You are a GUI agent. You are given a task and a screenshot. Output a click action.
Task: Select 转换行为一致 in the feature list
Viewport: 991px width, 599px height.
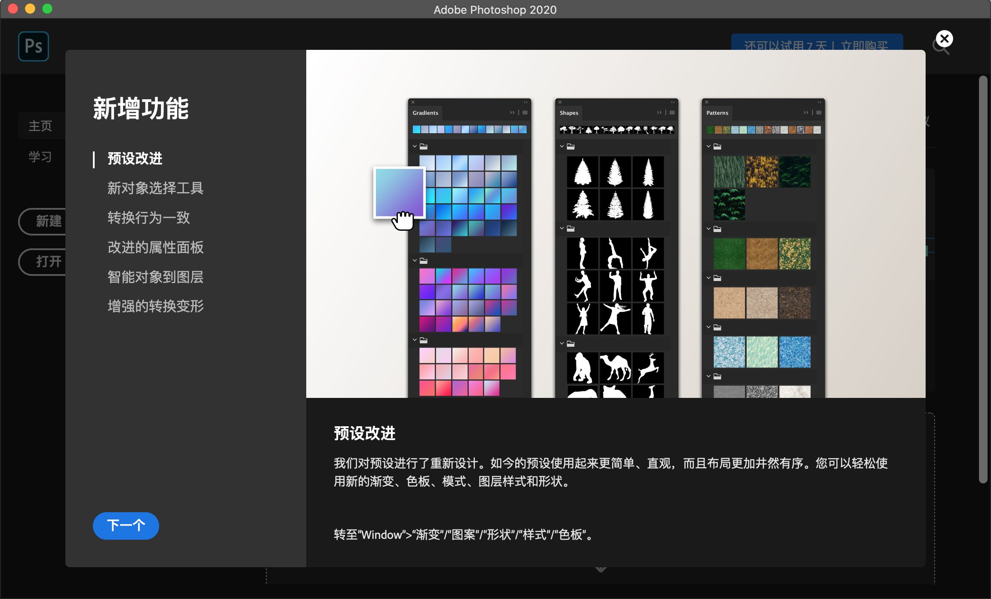tap(148, 218)
